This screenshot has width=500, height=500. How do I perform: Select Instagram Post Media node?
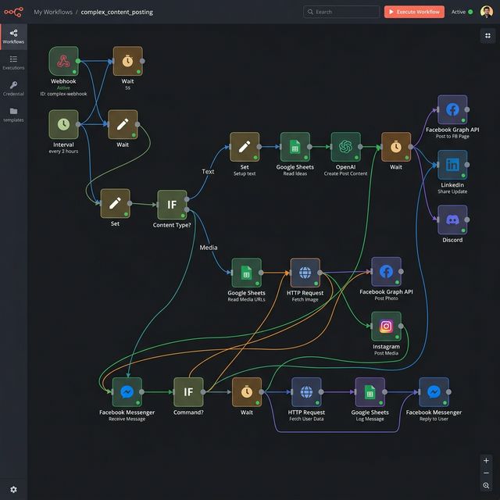coord(386,327)
